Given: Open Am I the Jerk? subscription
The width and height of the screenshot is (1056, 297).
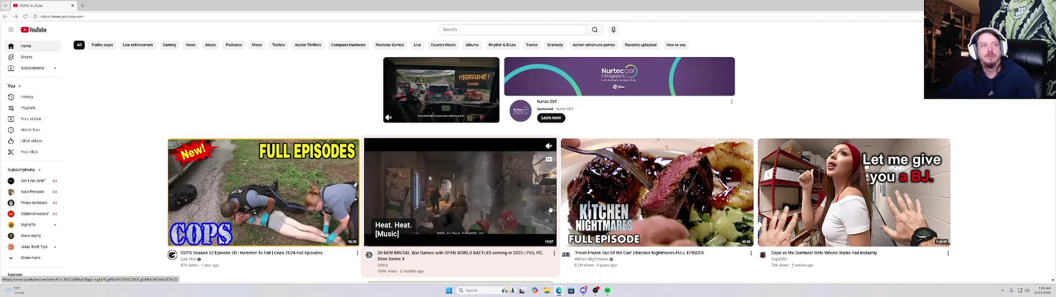Looking at the screenshot, I should click(x=33, y=181).
